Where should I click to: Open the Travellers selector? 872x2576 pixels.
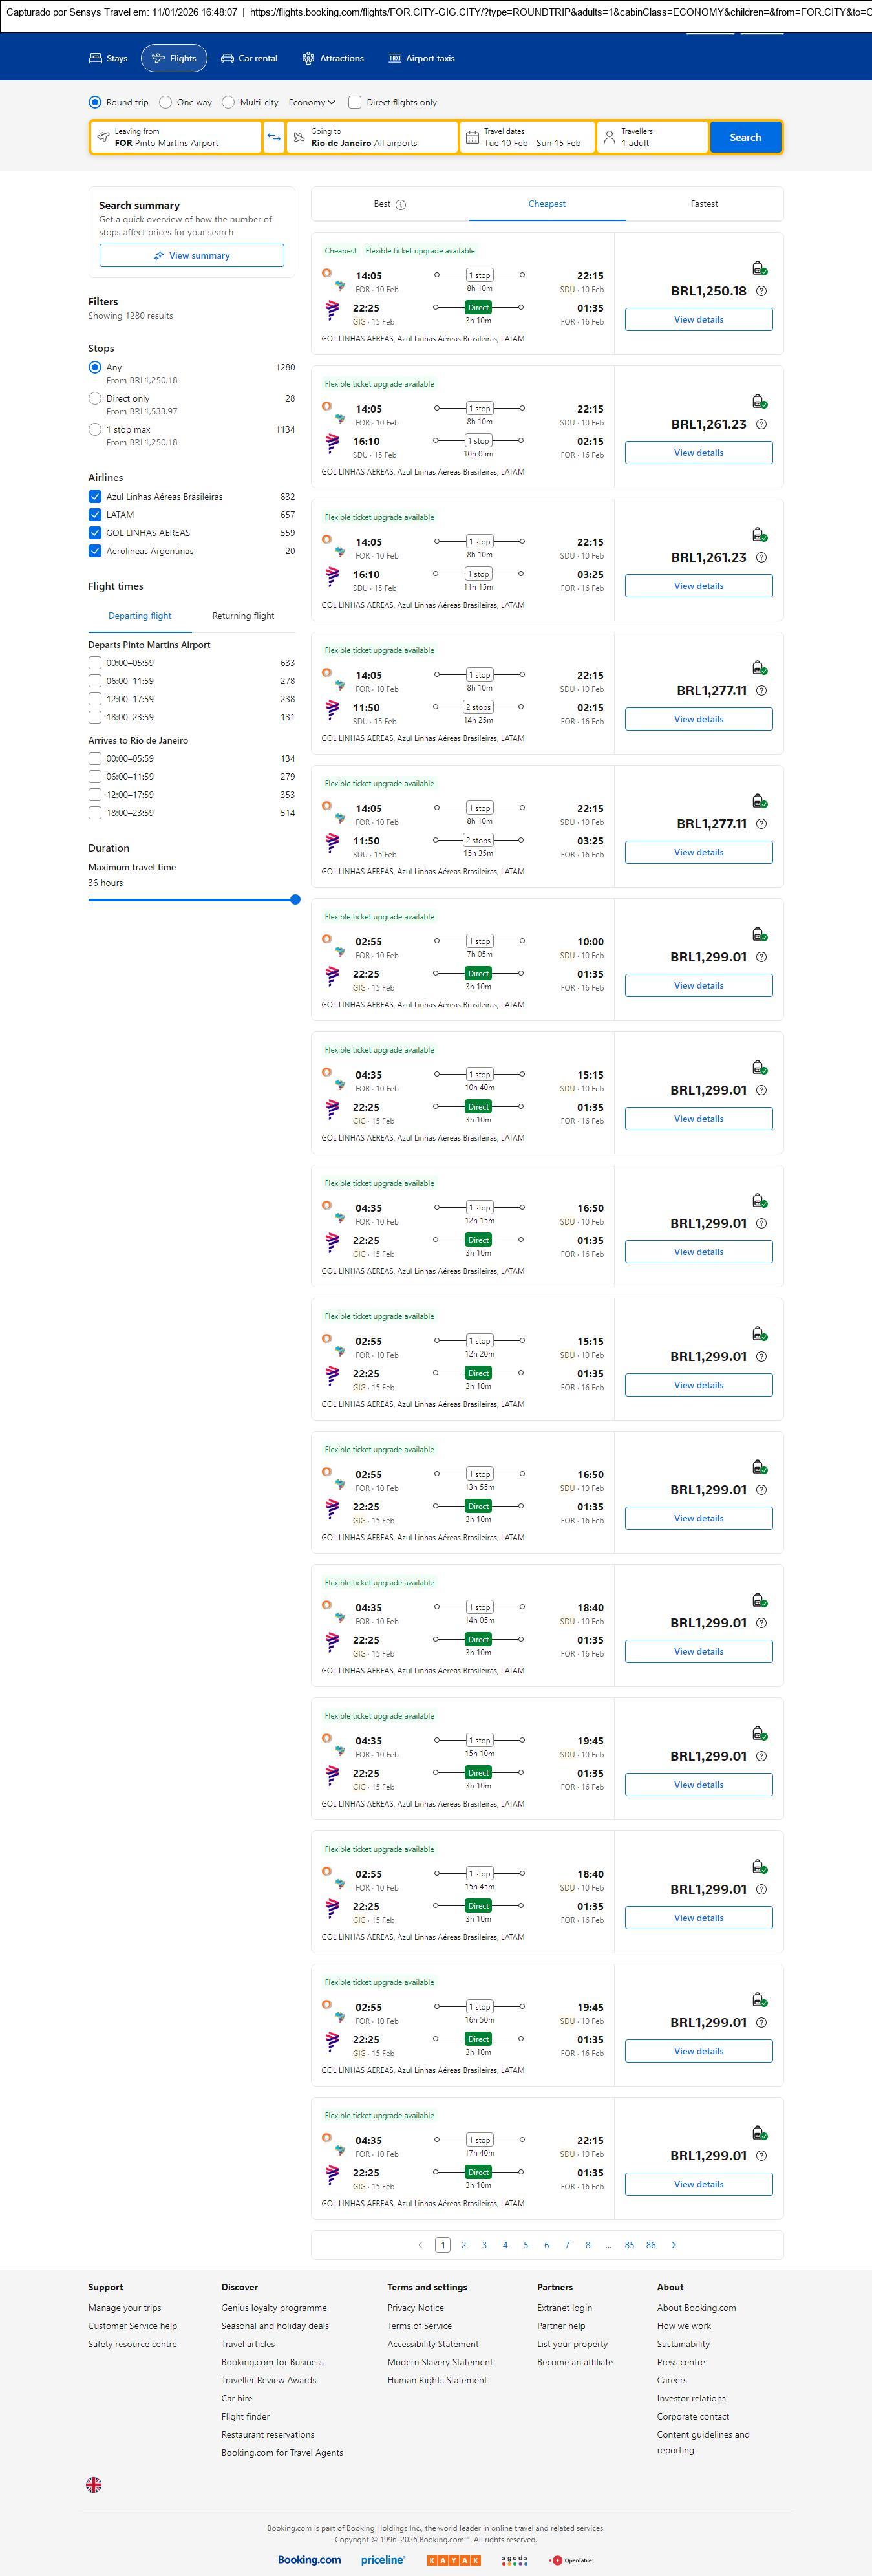click(x=652, y=137)
